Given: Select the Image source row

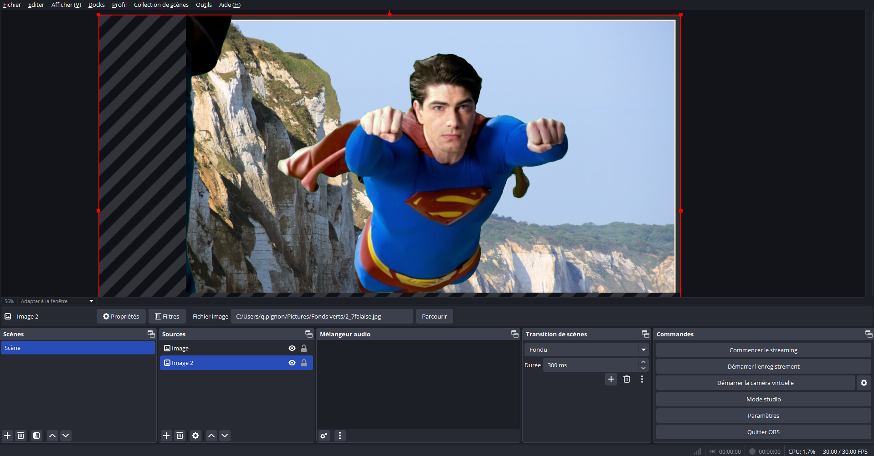Looking at the screenshot, I should pyautogui.click(x=236, y=348).
